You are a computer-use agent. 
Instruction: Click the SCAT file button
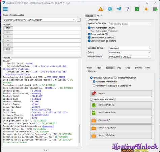click(8, 28)
